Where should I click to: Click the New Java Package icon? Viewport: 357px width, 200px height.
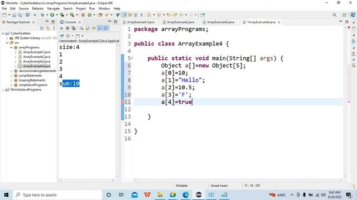pyautogui.click(x=83, y=15)
